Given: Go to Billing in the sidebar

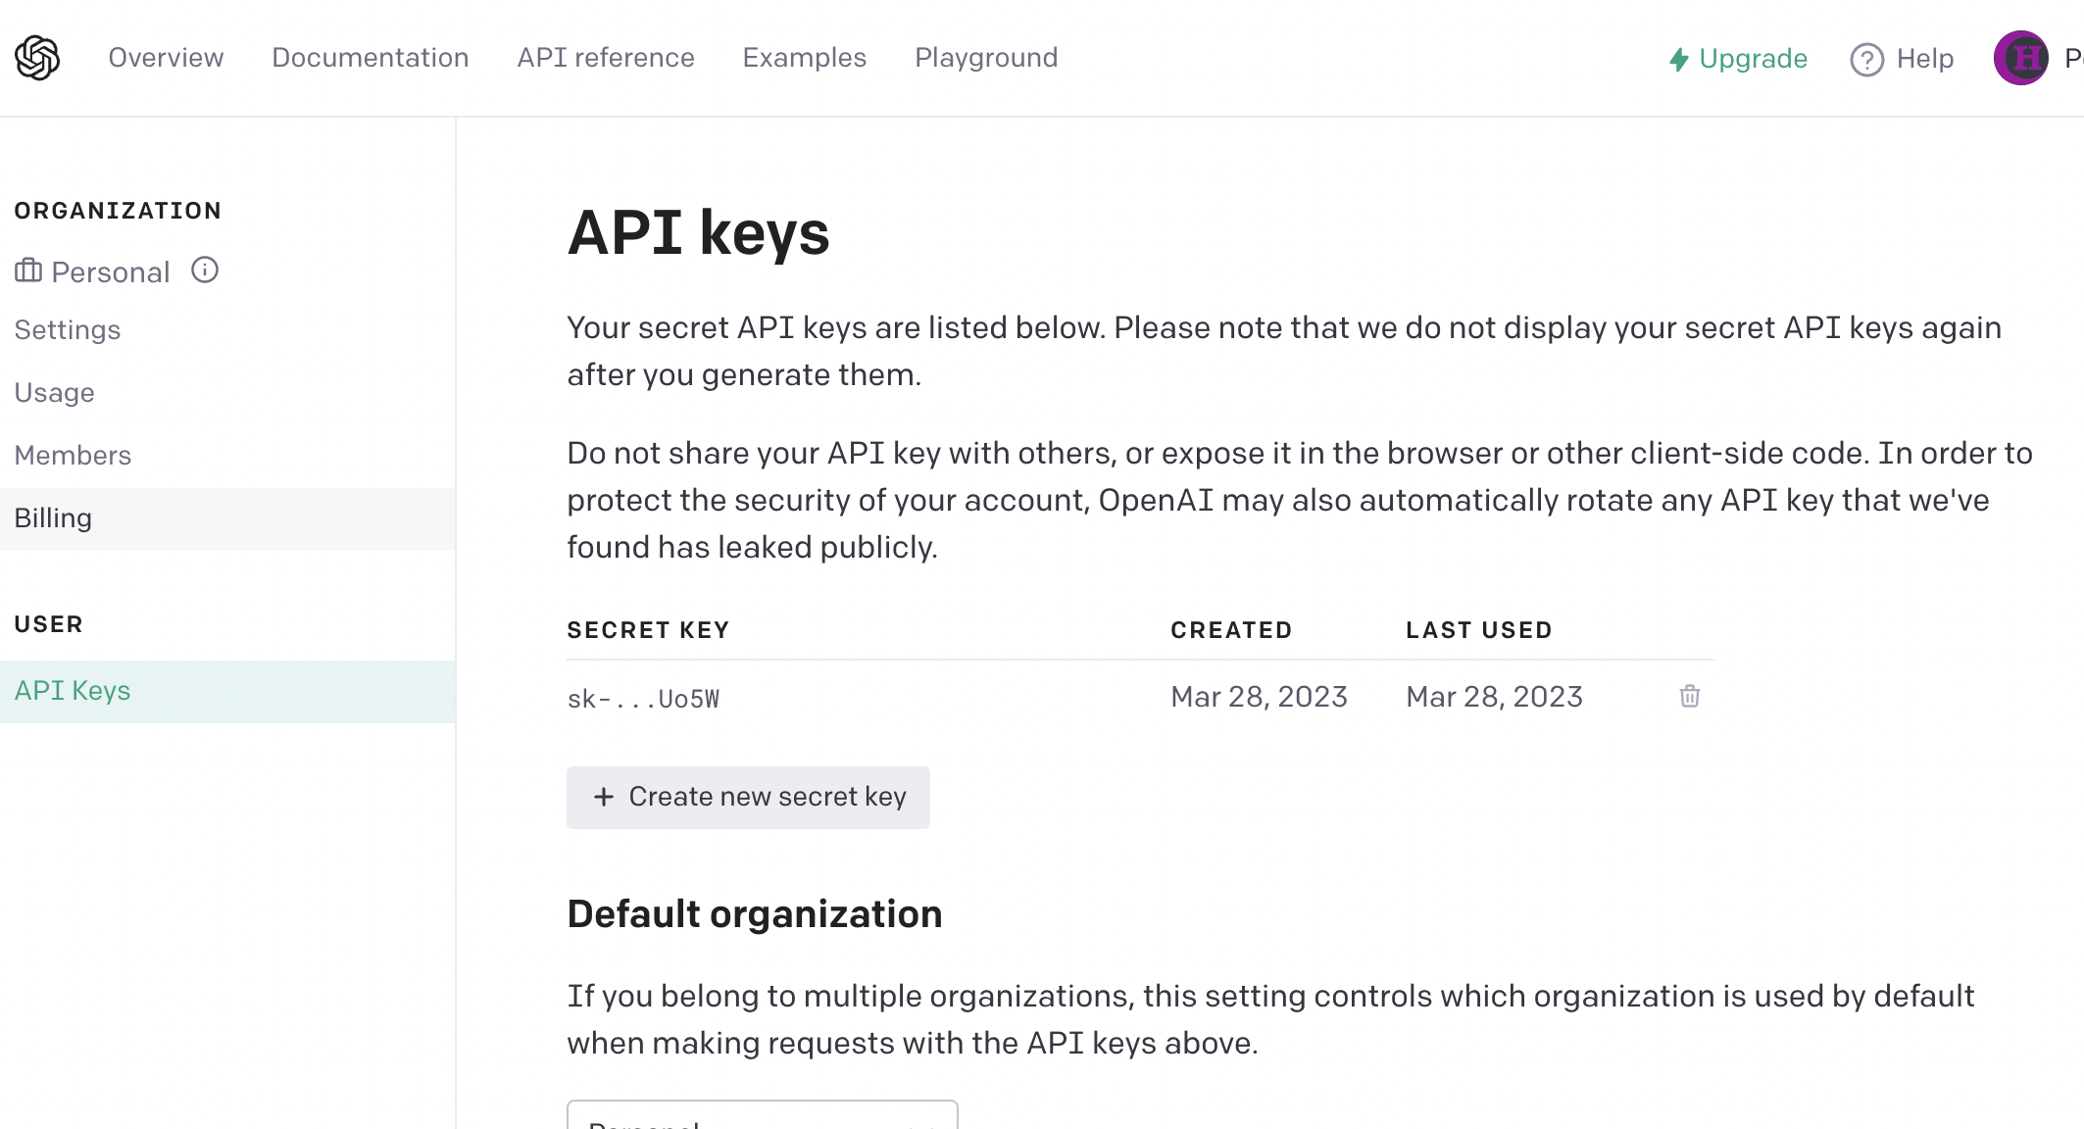Looking at the screenshot, I should 54,517.
